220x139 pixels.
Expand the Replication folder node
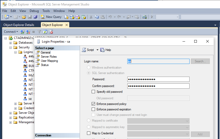[x=10, y=118]
